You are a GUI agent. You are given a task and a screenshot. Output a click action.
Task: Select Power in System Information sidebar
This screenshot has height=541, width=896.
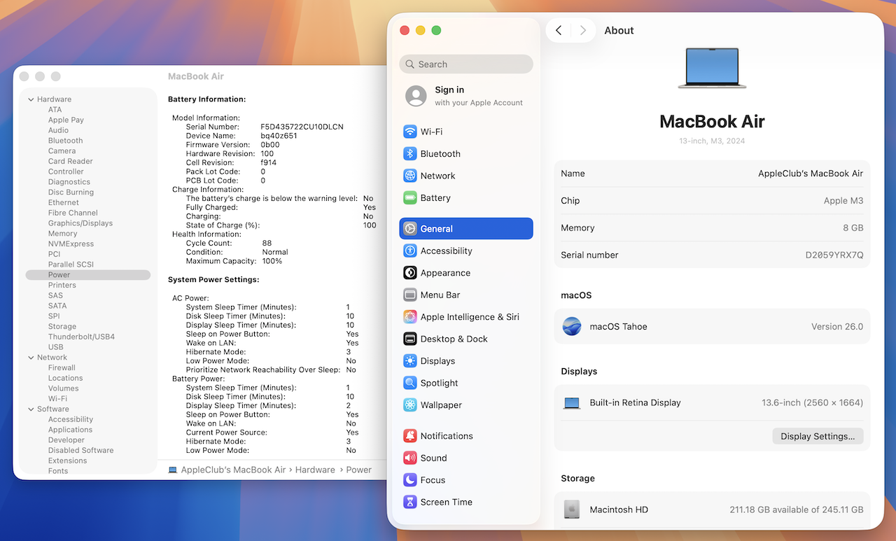tap(88, 275)
